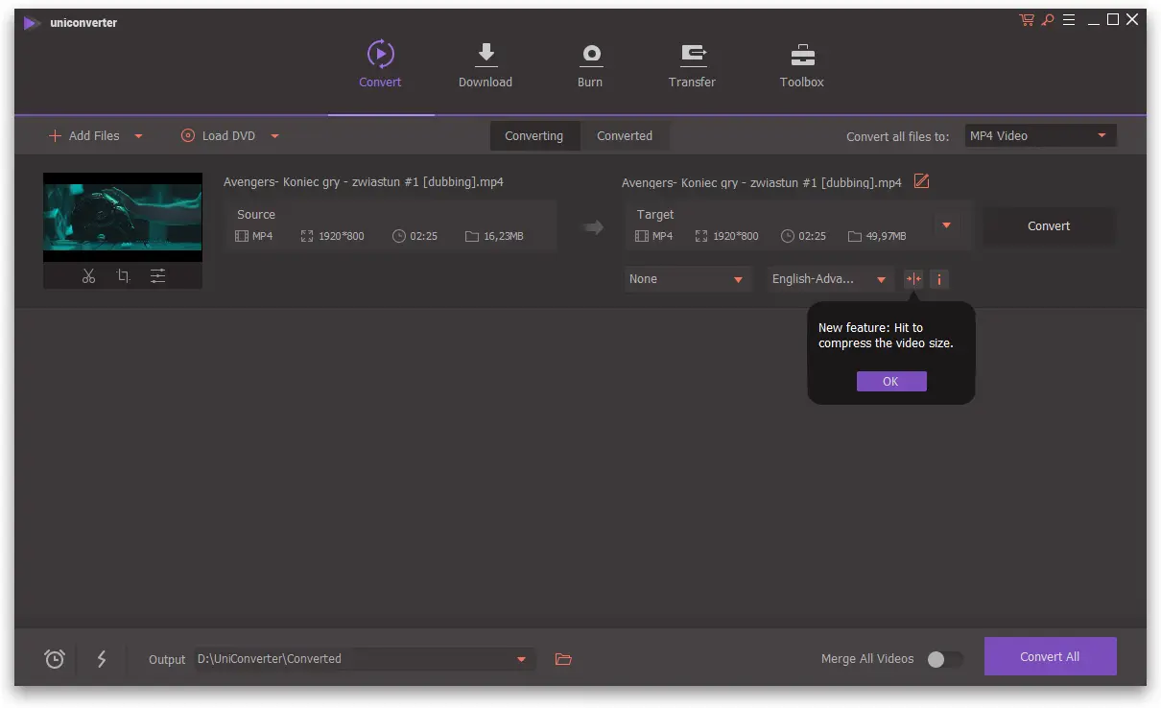Image resolution: width=1161 pixels, height=708 pixels.
Task: Click the Add Files button
Action: click(x=84, y=136)
